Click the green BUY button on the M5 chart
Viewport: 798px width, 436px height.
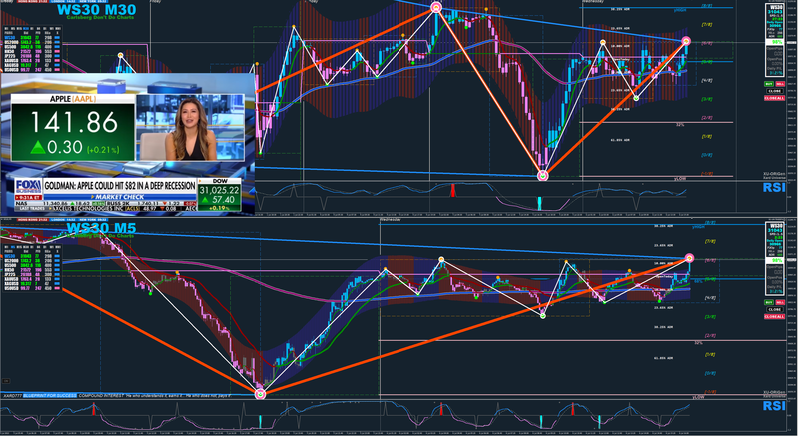point(769,303)
